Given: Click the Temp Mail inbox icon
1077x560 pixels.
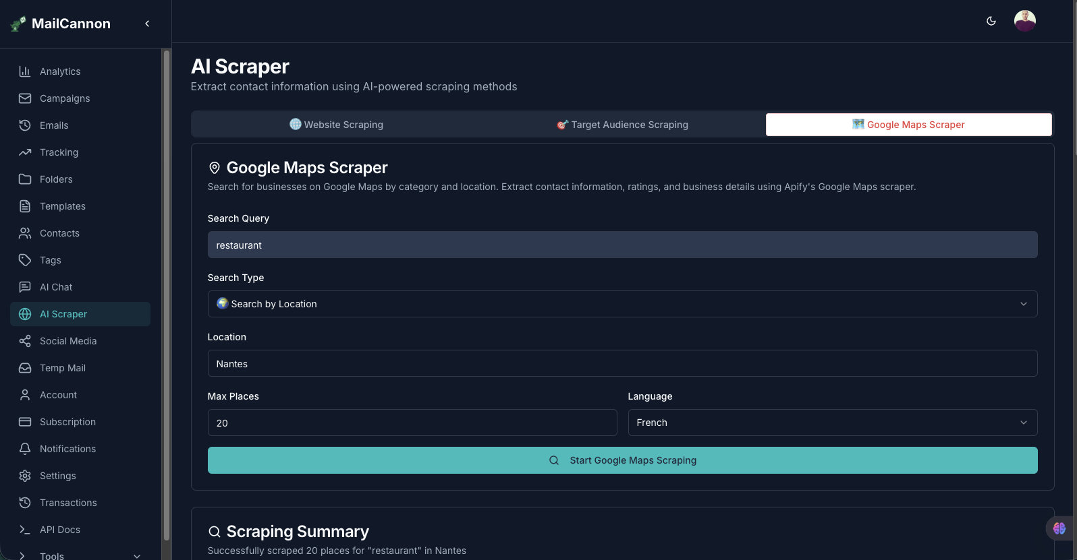Looking at the screenshot, I should pos(25,368).
